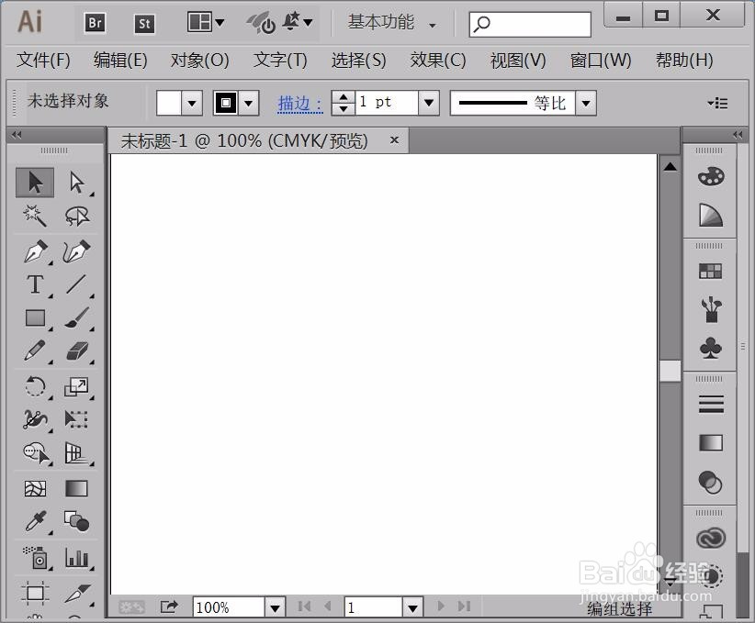This screenshot has height=623, width=755.
Task: Open the arrange documents dropdown
Action: [206, 22]
